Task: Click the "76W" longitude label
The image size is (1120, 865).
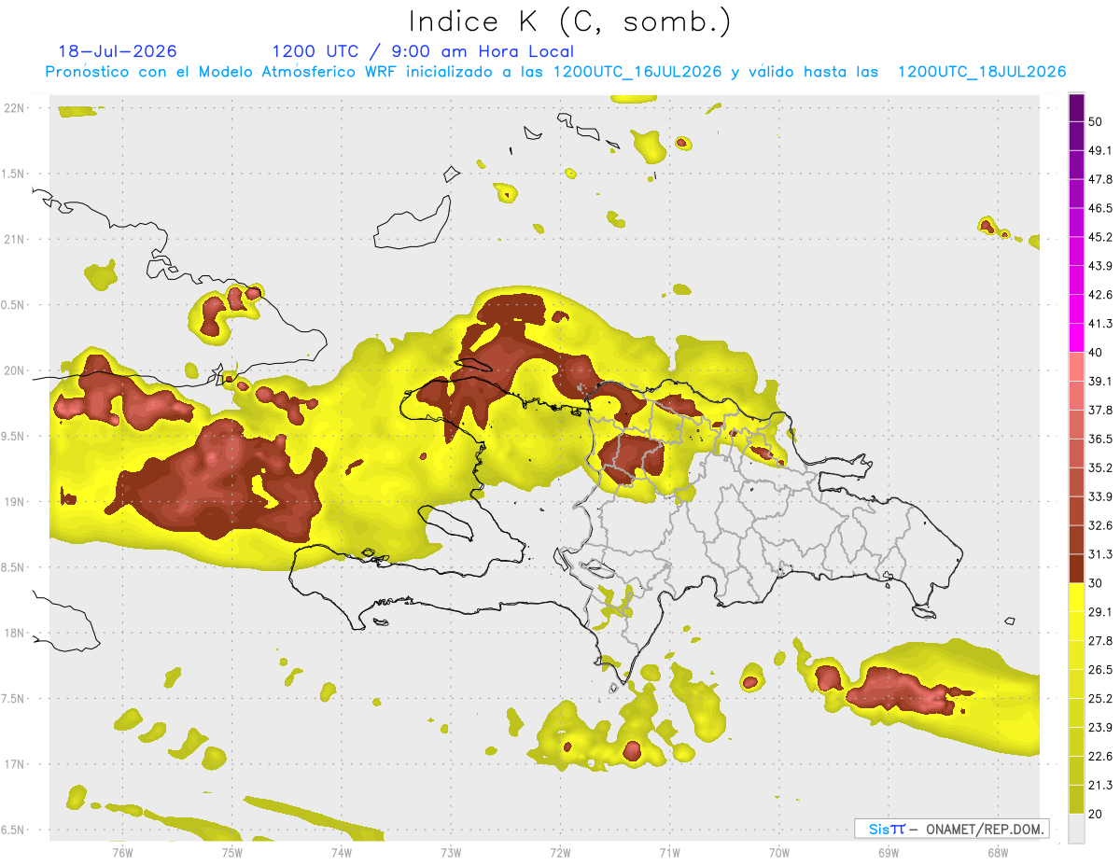Action: [122, 852]
